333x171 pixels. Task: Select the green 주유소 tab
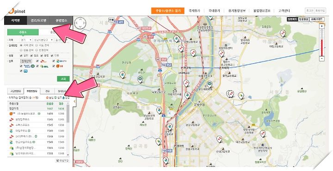[23, 32]
